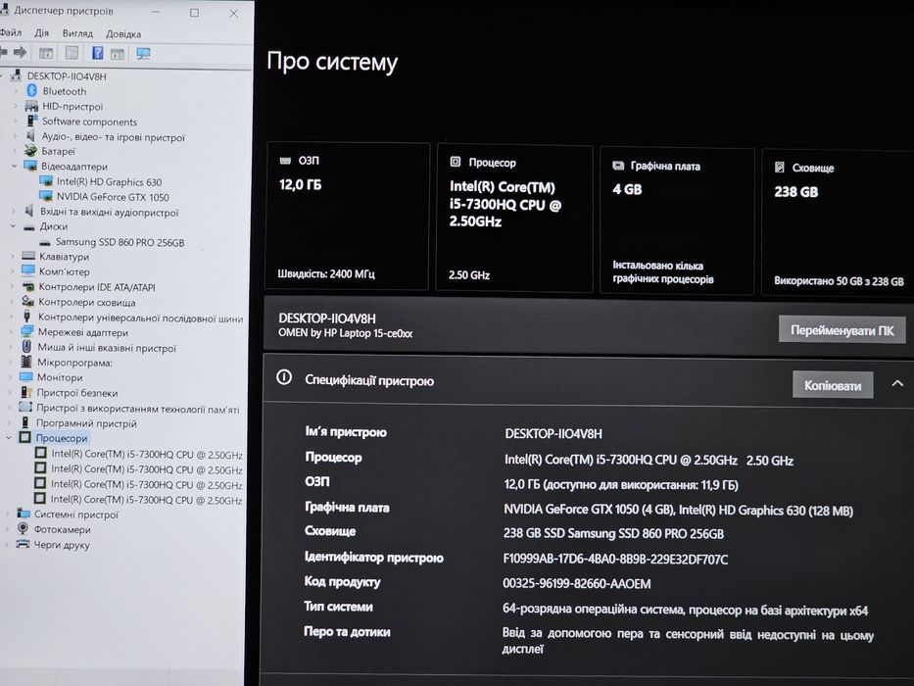
Task: Click the Клавіатури keyboard icon
Action: [28, 256]
